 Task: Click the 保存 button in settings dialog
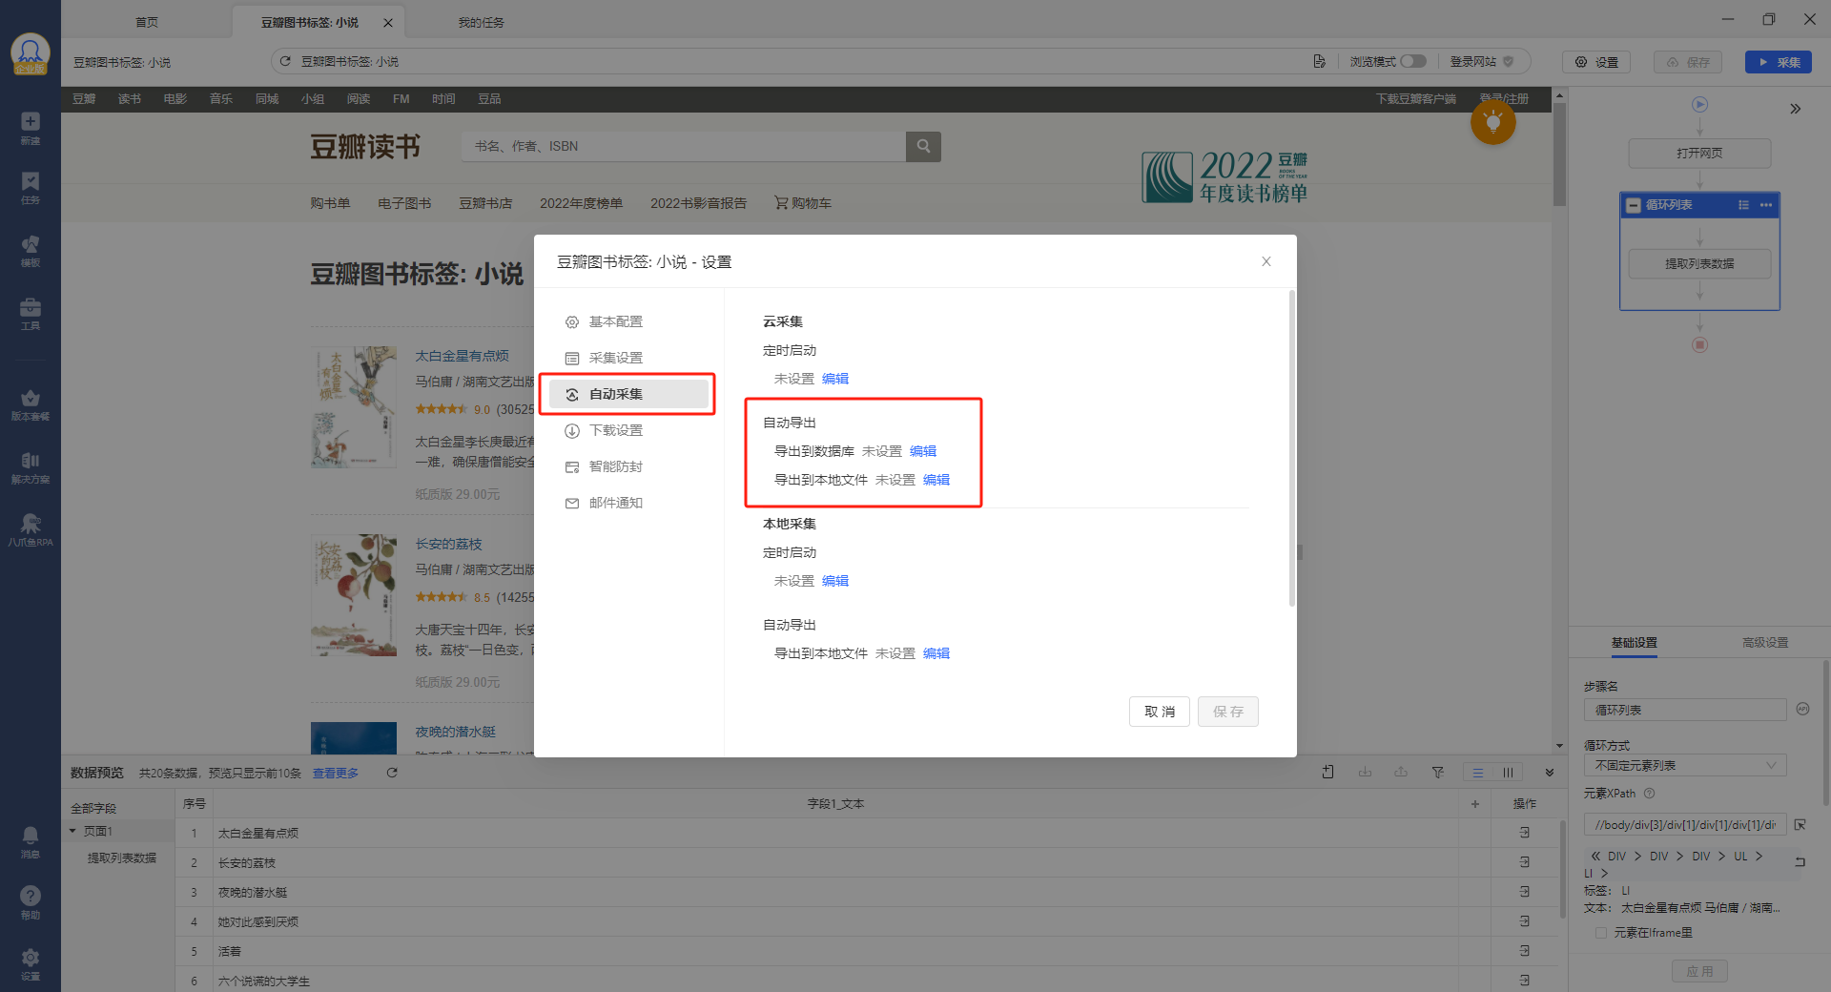(x=1228, y=712)
